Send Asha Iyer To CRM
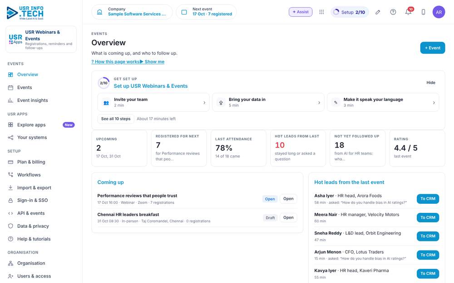Screen dimensions: 454x283 (x=428, y=199)
